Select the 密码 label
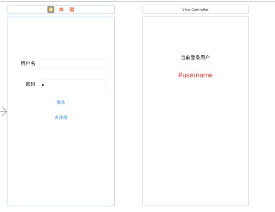Image resolution: width=275 pixels, height=212 pixels. tap(30, 84)
